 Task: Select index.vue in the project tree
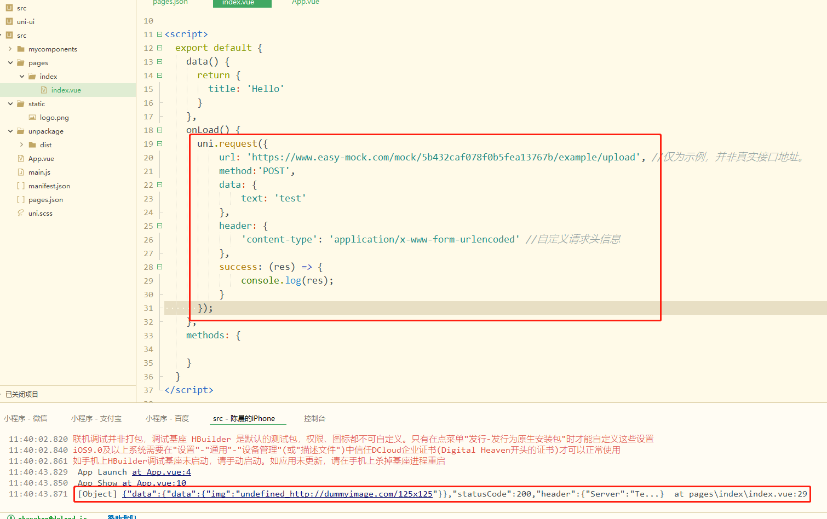[66, 90]
